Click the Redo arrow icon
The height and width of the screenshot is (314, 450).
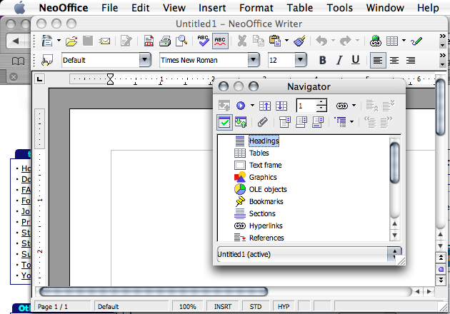pos(346,41)
